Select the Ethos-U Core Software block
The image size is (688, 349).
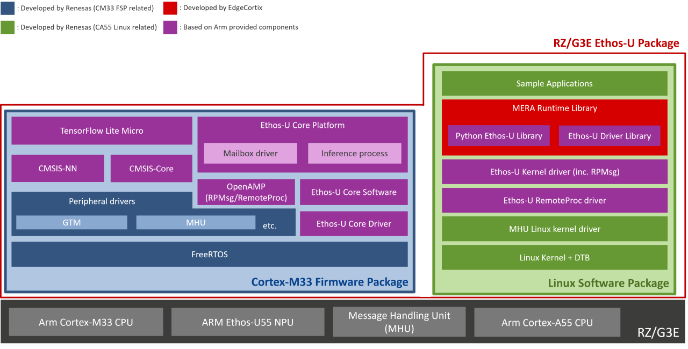tap(354, 192)
